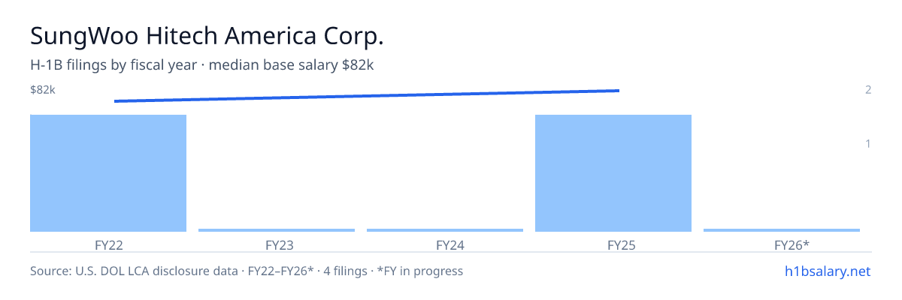Click the thin FY23 bar

277,230
